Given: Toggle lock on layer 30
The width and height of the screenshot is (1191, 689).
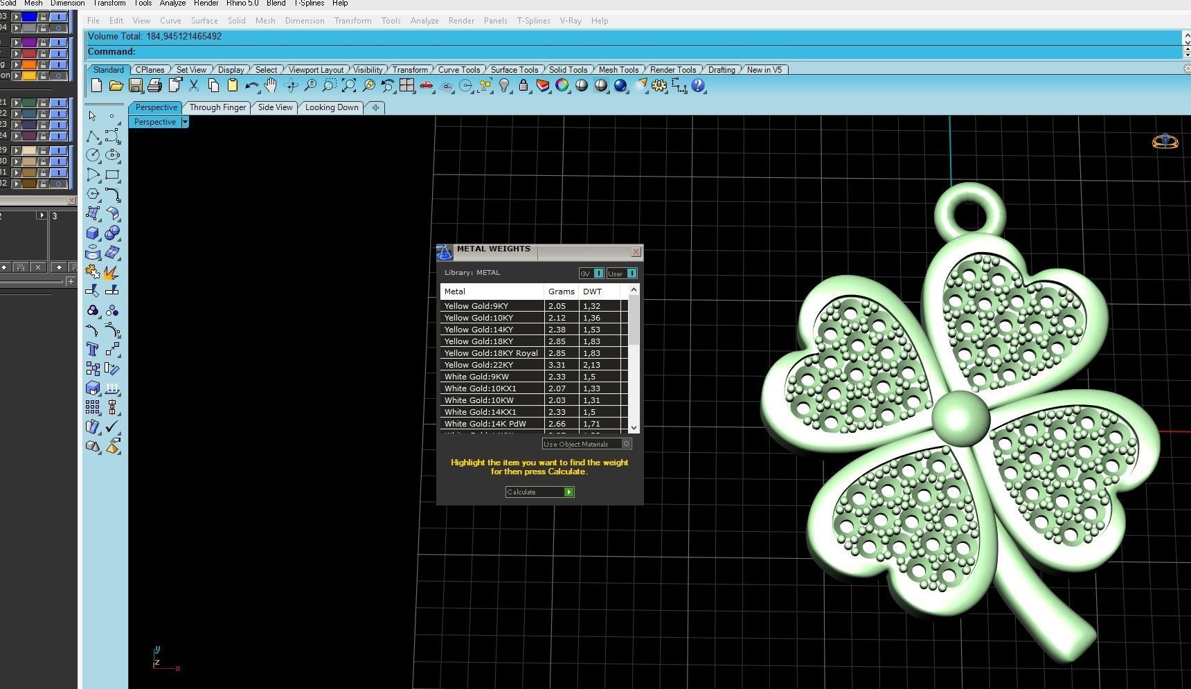Looking at the screenshot, I should coord(43,161).
